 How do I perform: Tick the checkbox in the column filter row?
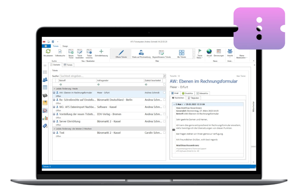click(x=164, y=84)
